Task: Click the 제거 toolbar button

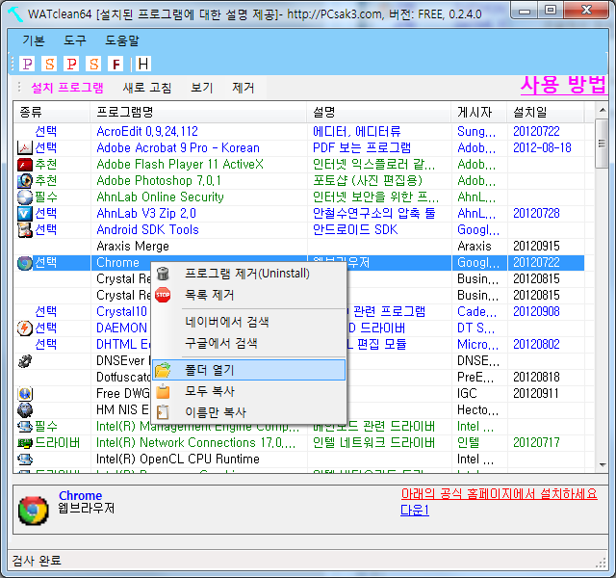Action: point(244,88)
